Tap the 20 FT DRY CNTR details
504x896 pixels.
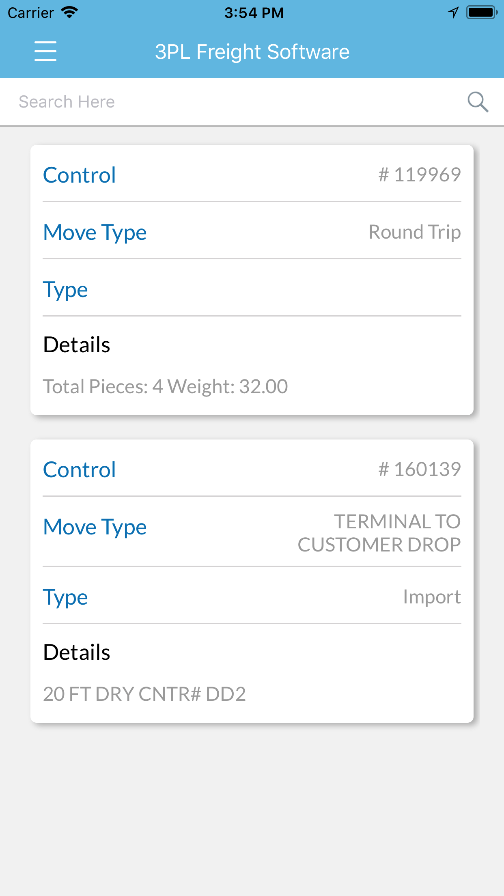pyautogui.click(x=144, y=694)
